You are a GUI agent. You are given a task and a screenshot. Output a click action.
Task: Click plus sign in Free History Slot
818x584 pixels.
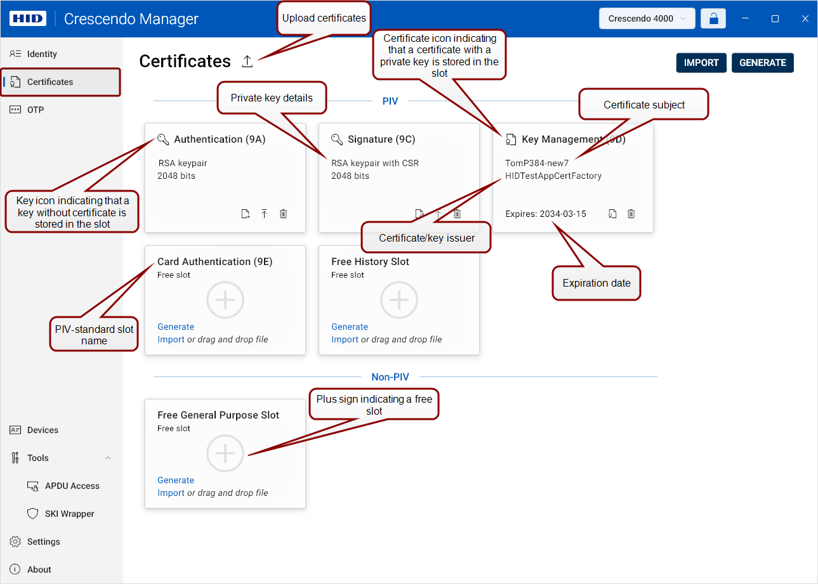click(x=399, y=300)
